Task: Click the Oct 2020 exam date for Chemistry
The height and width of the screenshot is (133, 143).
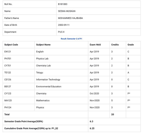Action: pos(94,93)
